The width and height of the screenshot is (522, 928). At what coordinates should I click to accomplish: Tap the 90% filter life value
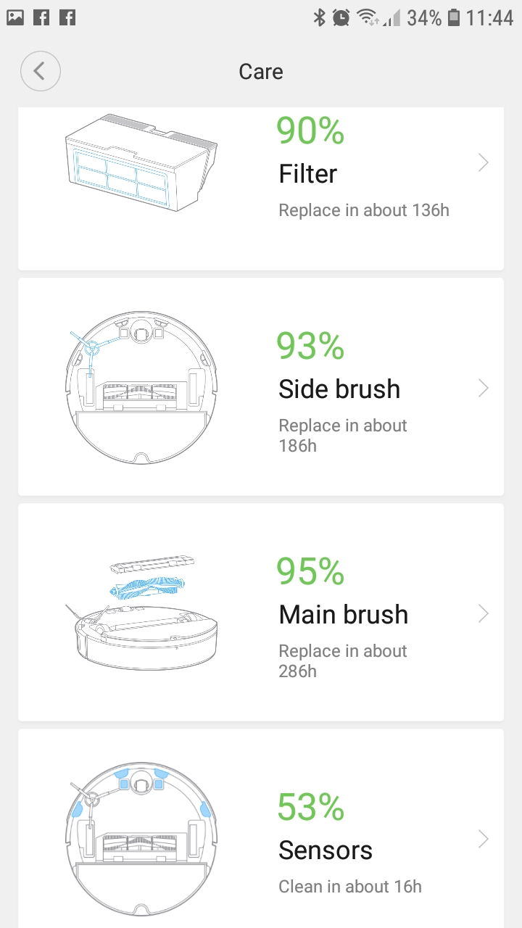point(310,130)
